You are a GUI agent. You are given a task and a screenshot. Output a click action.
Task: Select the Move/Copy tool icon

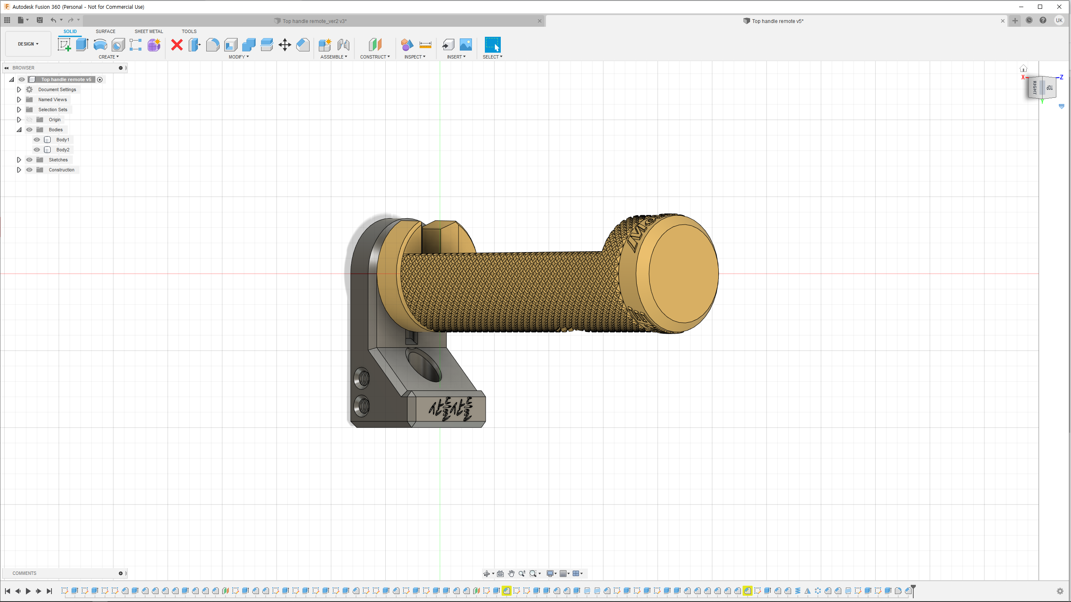(x=284, y=44)
